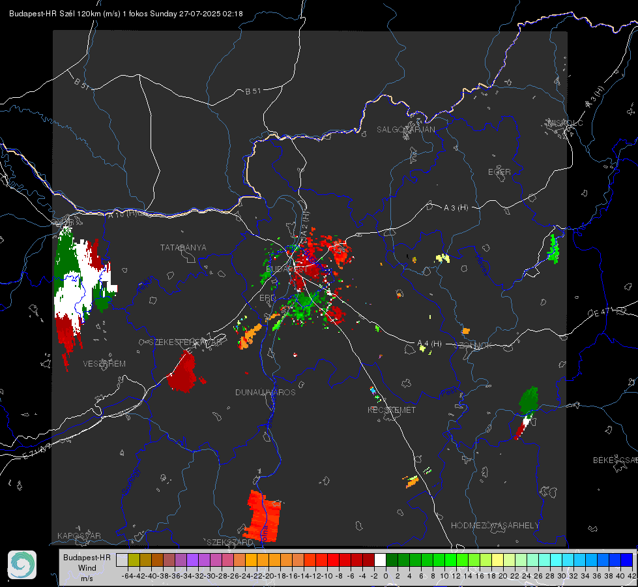Select the DUNAUJVAROS city label
638x587 pixels.
point(265,392)
